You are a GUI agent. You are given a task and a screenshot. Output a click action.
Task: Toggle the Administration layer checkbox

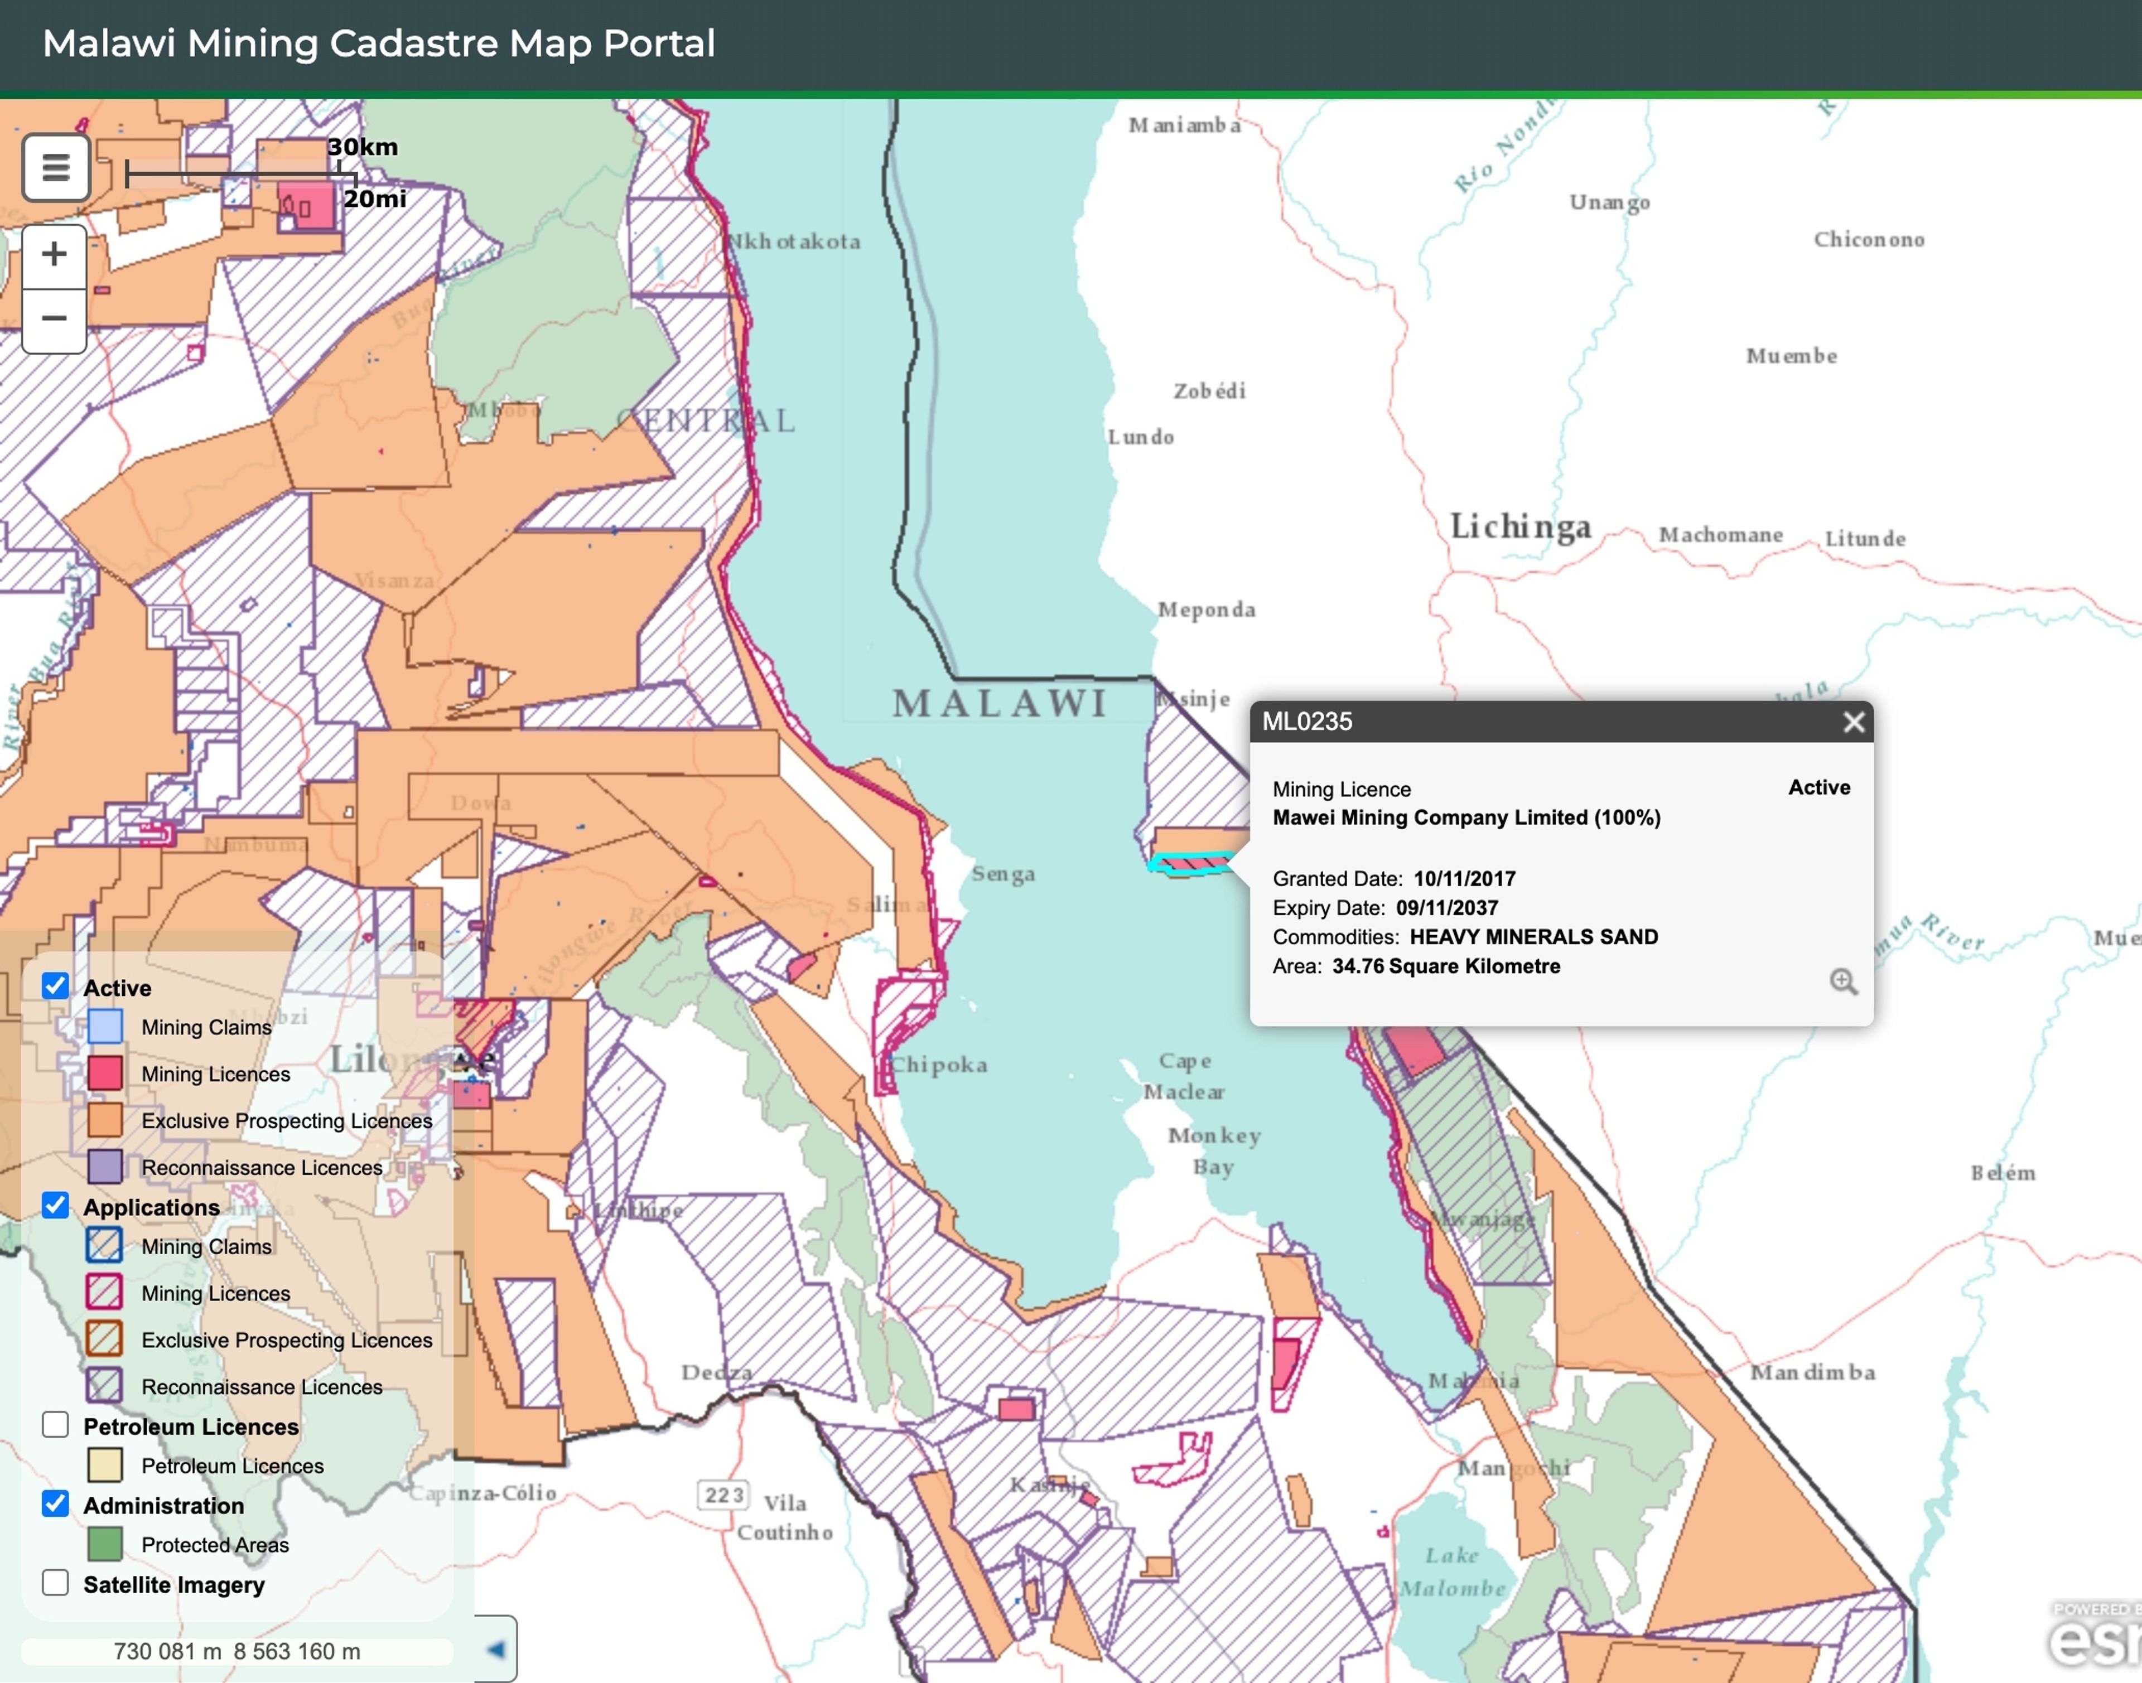(56, 1503)
